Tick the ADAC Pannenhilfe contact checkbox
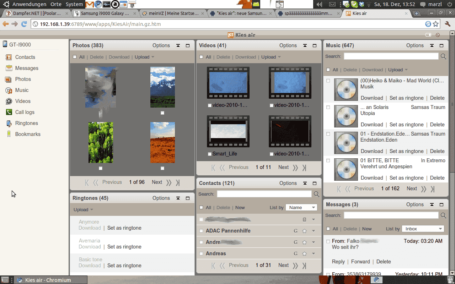This screenshot has width=455, height=284. point(201,231)
